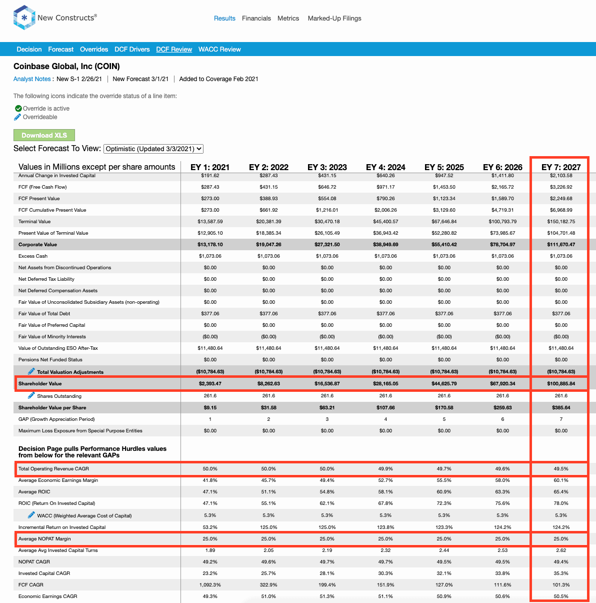
Task: Switch to the Forecast tab
Action: [x=61, y=50]
